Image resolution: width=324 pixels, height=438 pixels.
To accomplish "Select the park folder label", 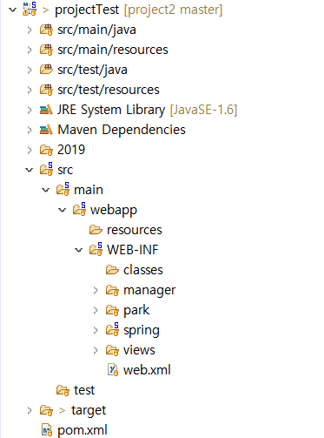I will pos(136,310).
